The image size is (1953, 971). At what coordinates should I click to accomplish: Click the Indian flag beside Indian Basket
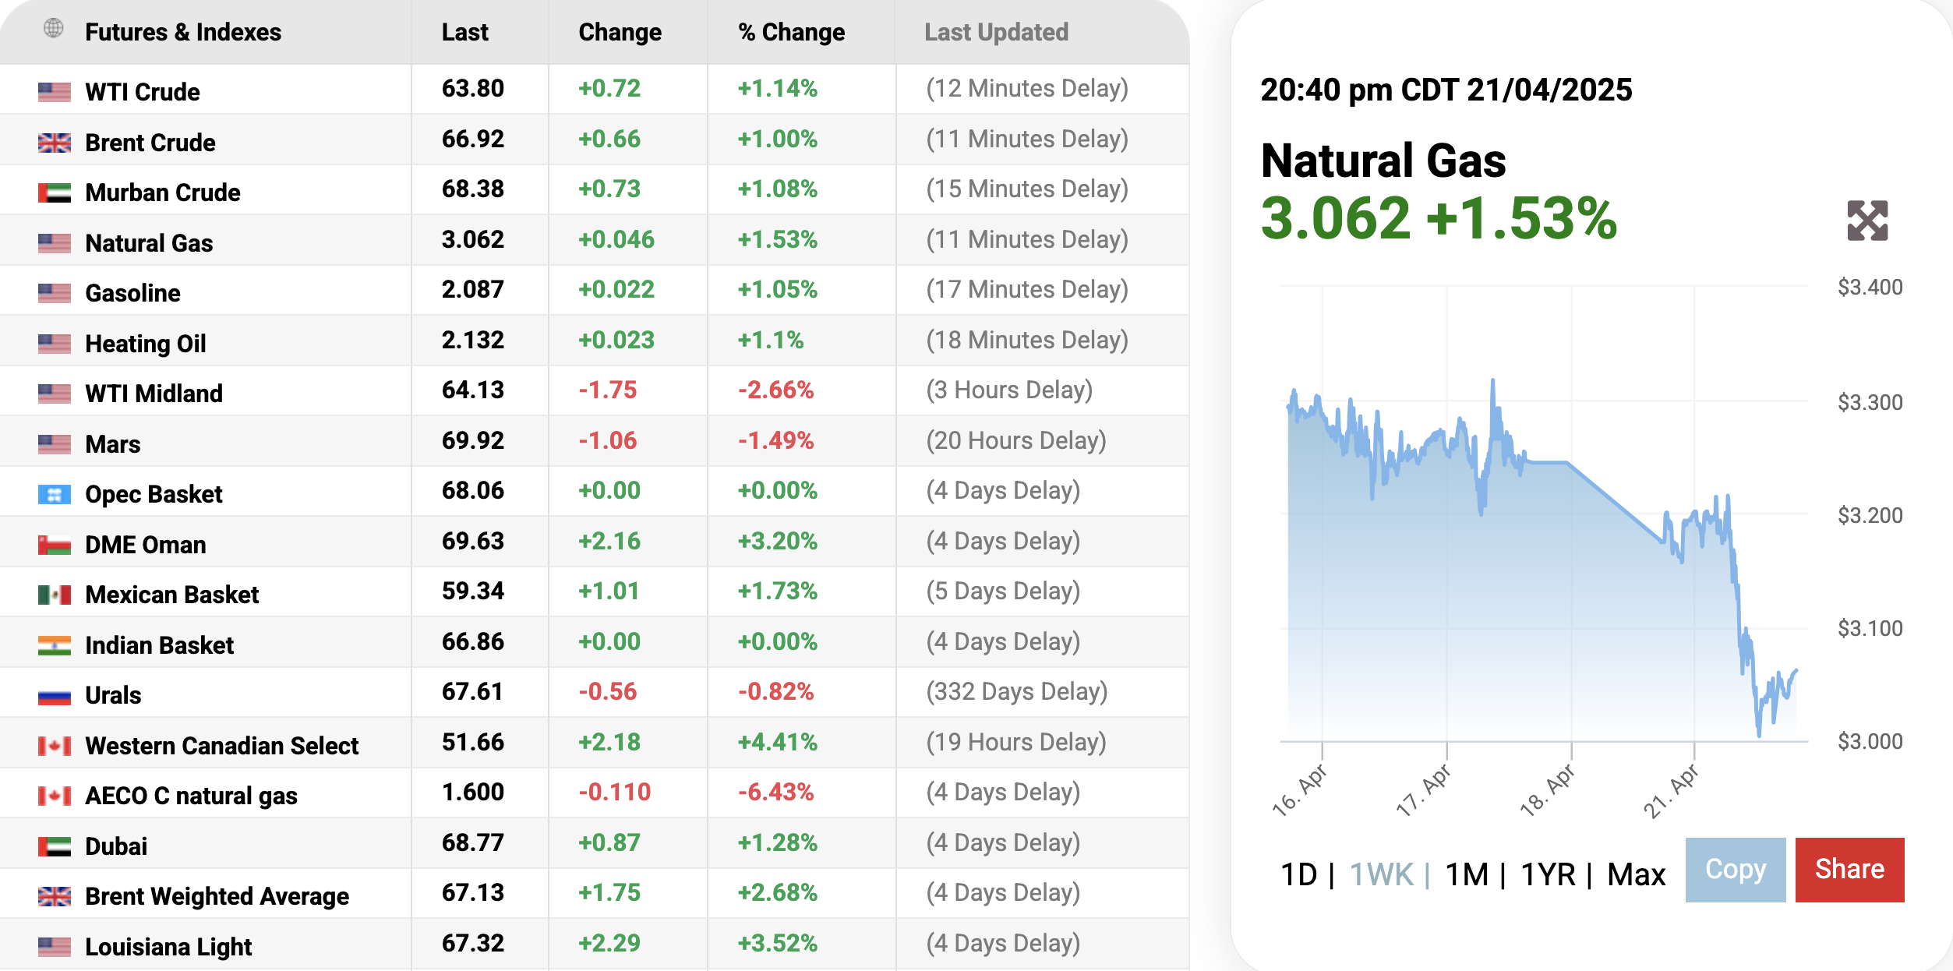(55, 645)
